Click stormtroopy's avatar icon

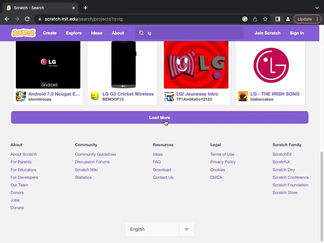21,96
